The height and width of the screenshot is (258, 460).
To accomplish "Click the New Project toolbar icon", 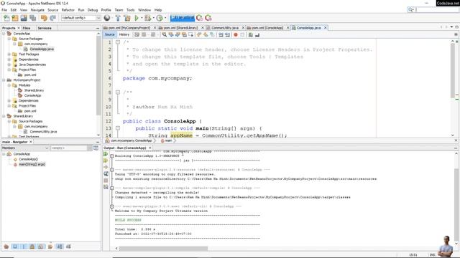I will click(15, 18).
